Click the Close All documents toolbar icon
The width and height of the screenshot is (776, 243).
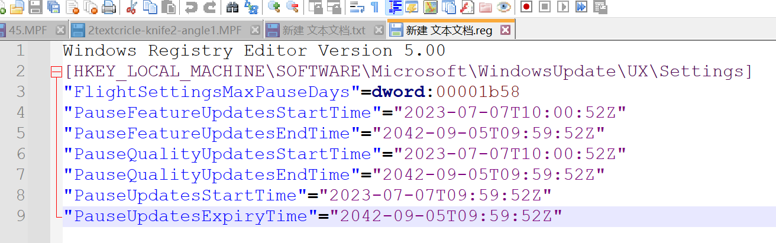coord(90,7)
